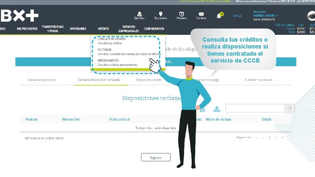Open Horarios clock icon
Image resolution: width=315 pixels, height=177 pixels.
click(181, 14)
